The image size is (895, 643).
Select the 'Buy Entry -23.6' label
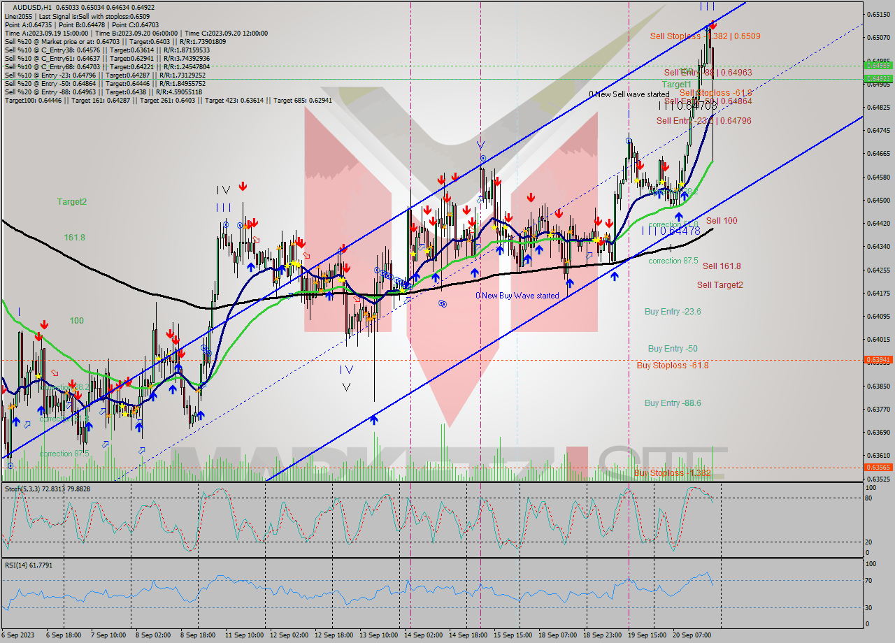673,312
